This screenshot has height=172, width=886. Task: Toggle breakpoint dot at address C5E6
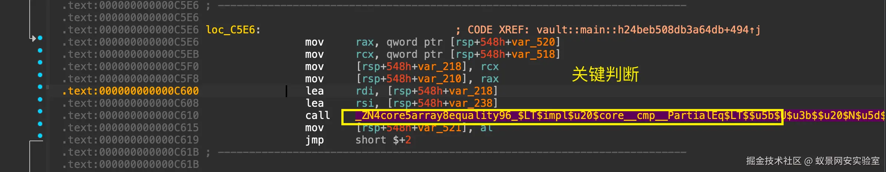pos(40,38)
